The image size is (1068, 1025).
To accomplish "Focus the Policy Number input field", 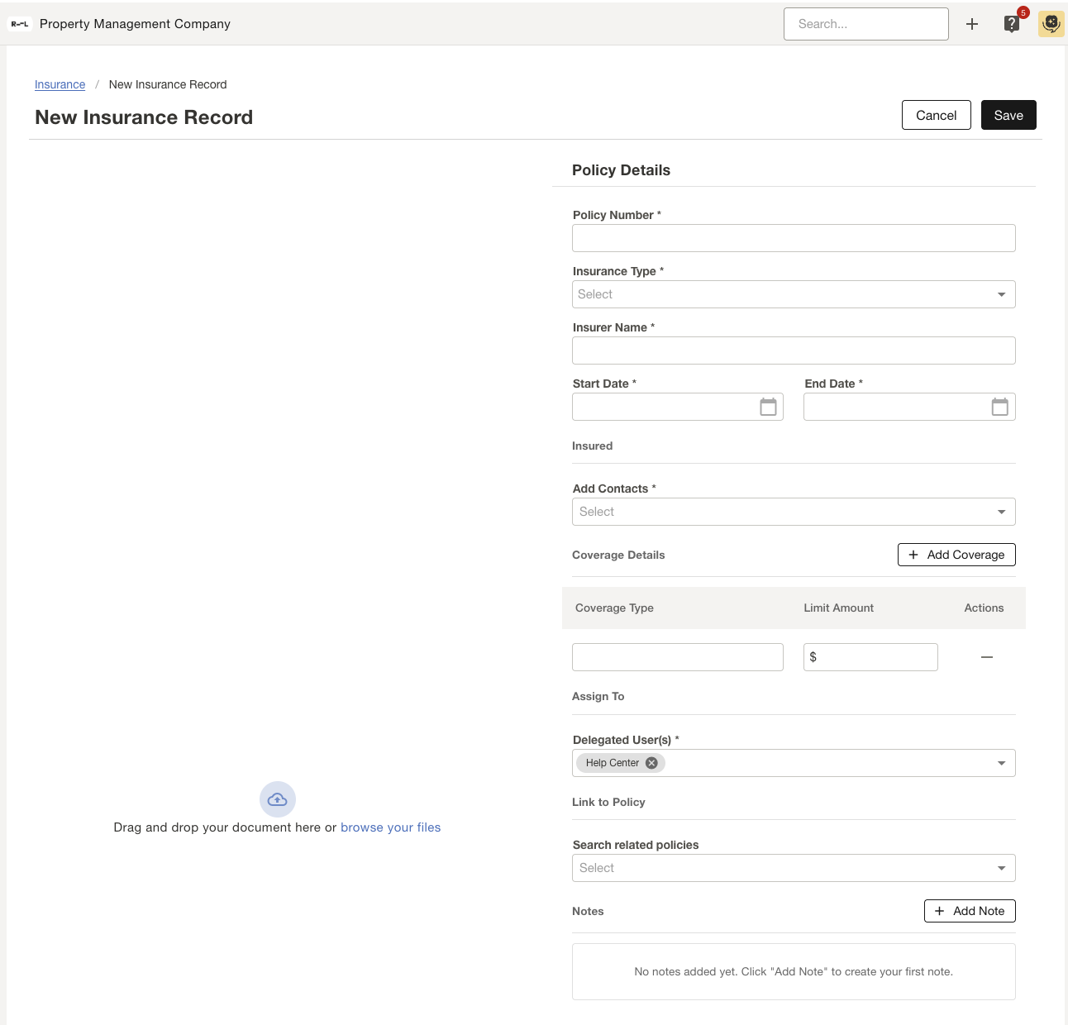I will tap(794, 238).
